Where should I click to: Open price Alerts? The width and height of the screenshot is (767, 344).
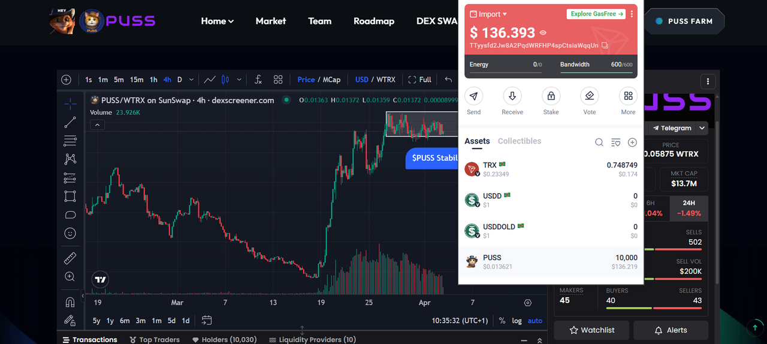click(x=671, y=330)
